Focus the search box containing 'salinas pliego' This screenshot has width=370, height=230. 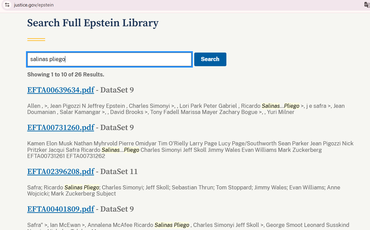(109, 59)
